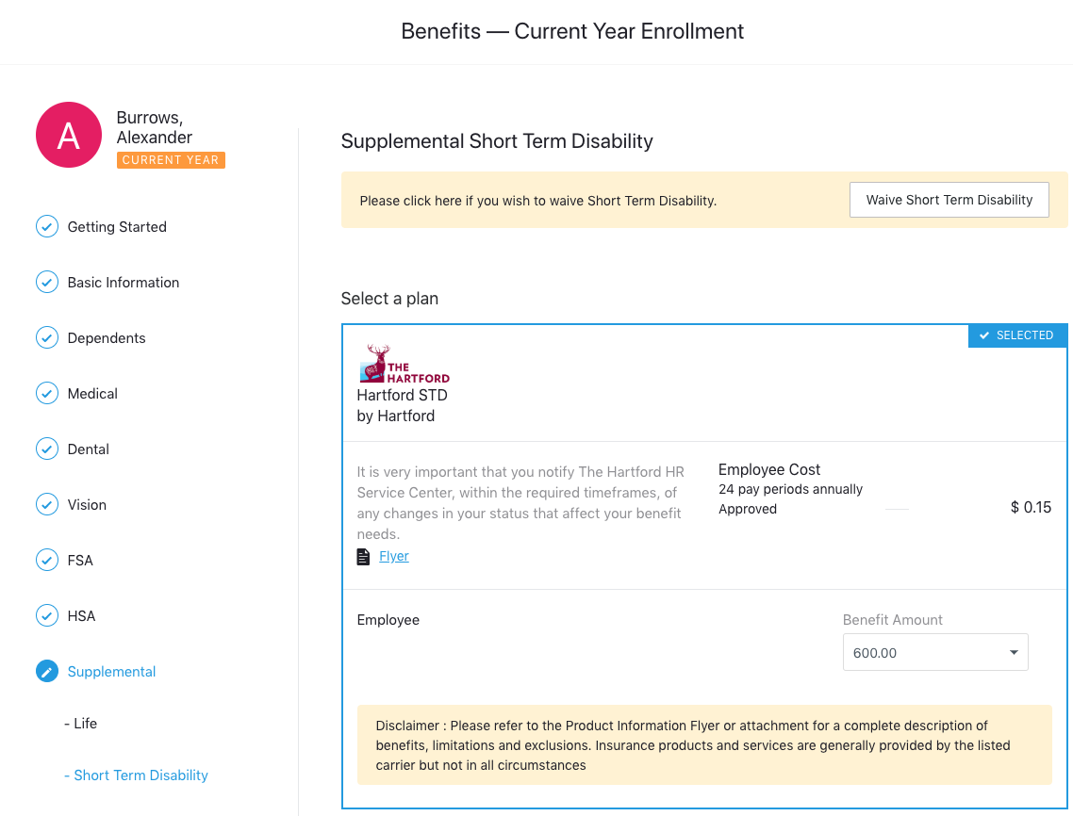The height and width of the screenshot is (816, 1073).
Task: Go to the FSA enrollment step
Action: (80, 561)
